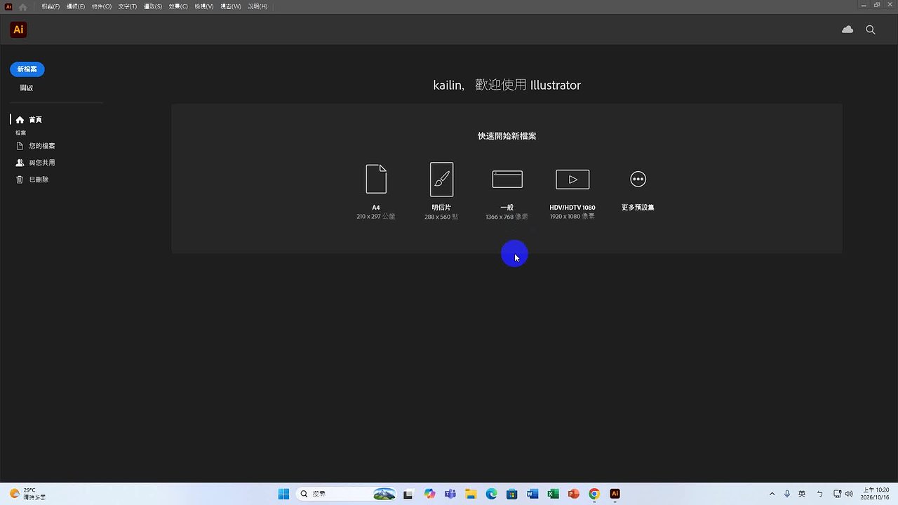
Task: Open the View (V) menu
Action: pyautogui.click(x=204, y=6)
